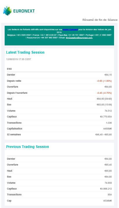Open the MyQuestion@euronext.com email link
119x208 pixels.
pos(79,38)
